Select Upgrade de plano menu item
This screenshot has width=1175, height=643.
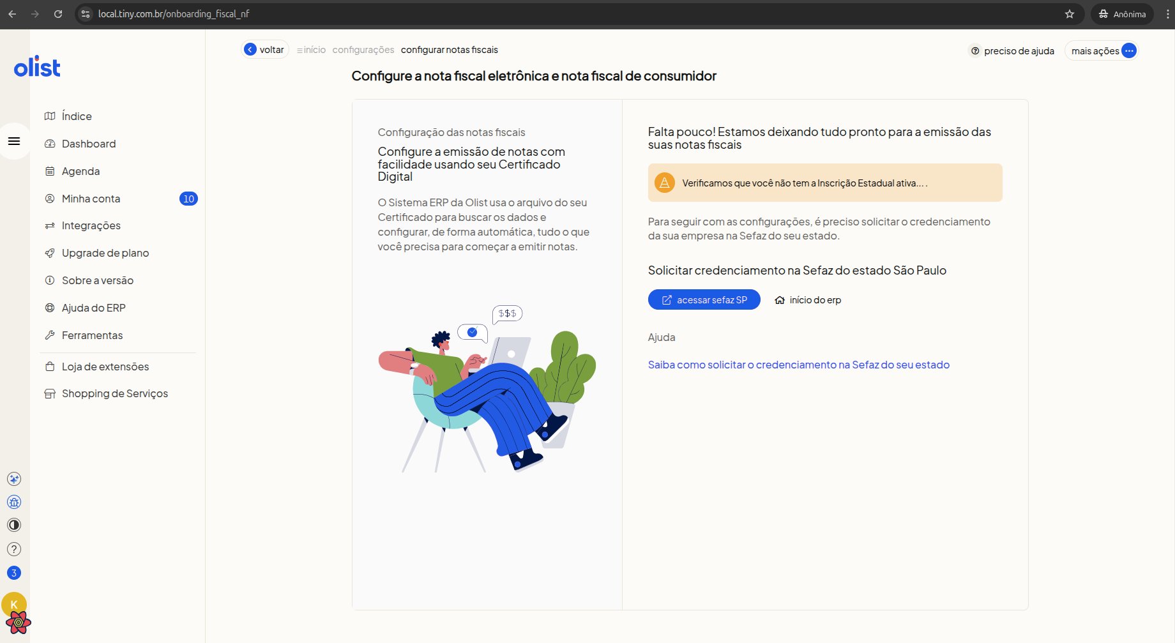click(x=105, y=253)
